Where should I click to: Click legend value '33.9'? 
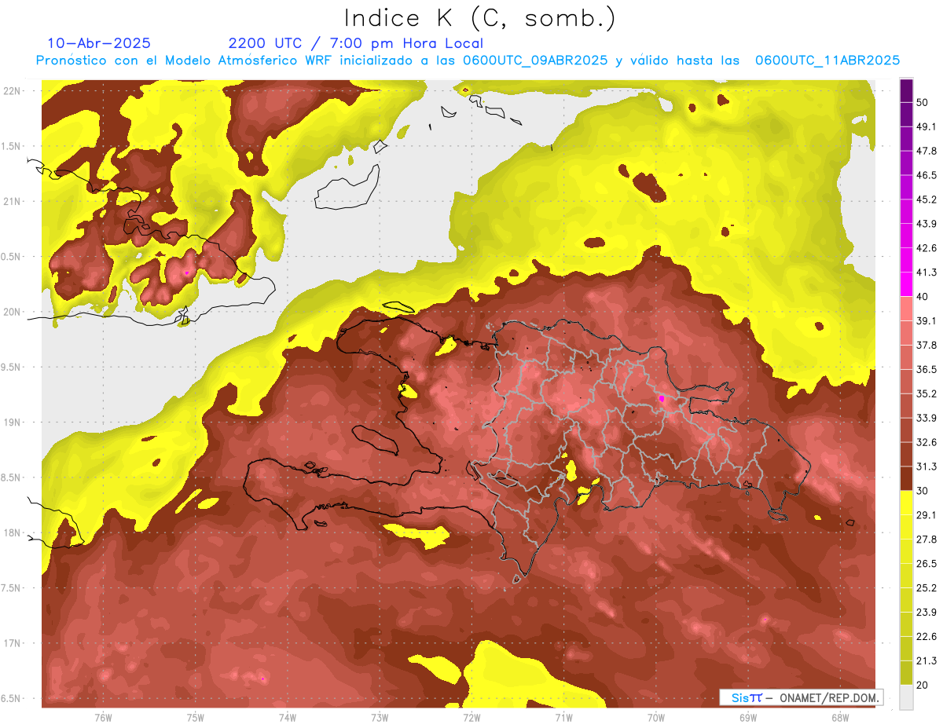(926, 418)
